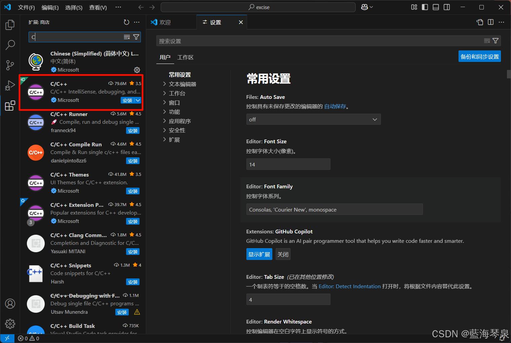Open the 自动保存 link
The width and height of the screenshot is (511, 343).
coord(335,106)
